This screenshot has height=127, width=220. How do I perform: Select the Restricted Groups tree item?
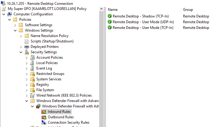coord(50,74)
